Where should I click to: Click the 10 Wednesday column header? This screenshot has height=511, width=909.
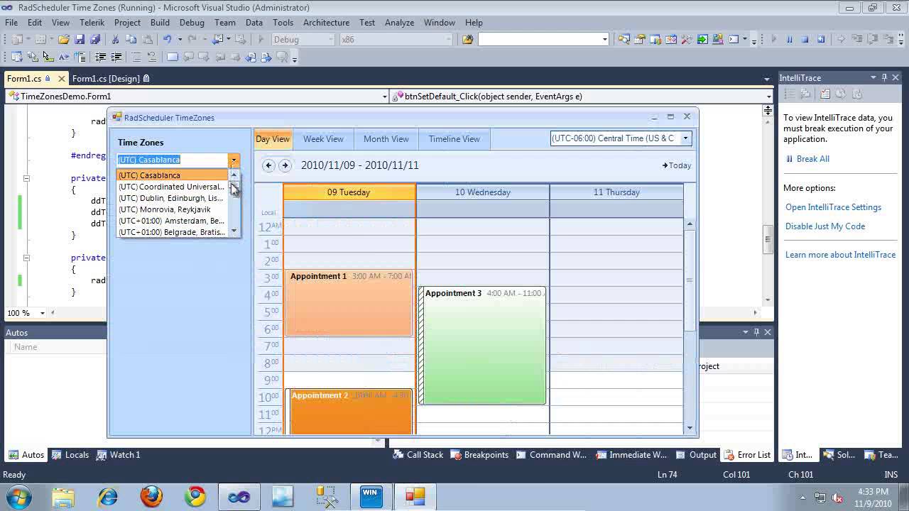483,192
